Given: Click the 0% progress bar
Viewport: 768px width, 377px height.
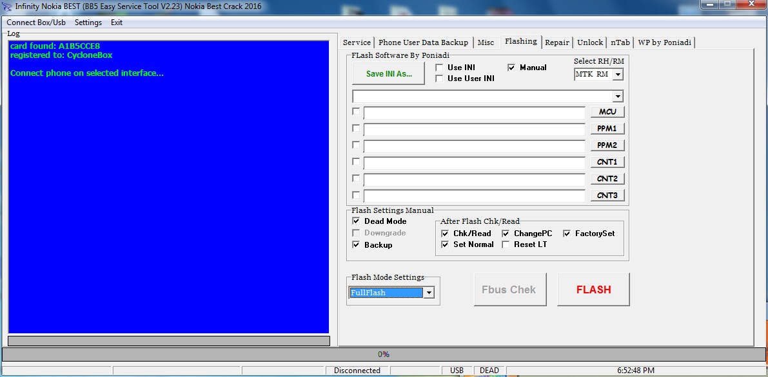Looking at the screenshot, I should (383, 354).
